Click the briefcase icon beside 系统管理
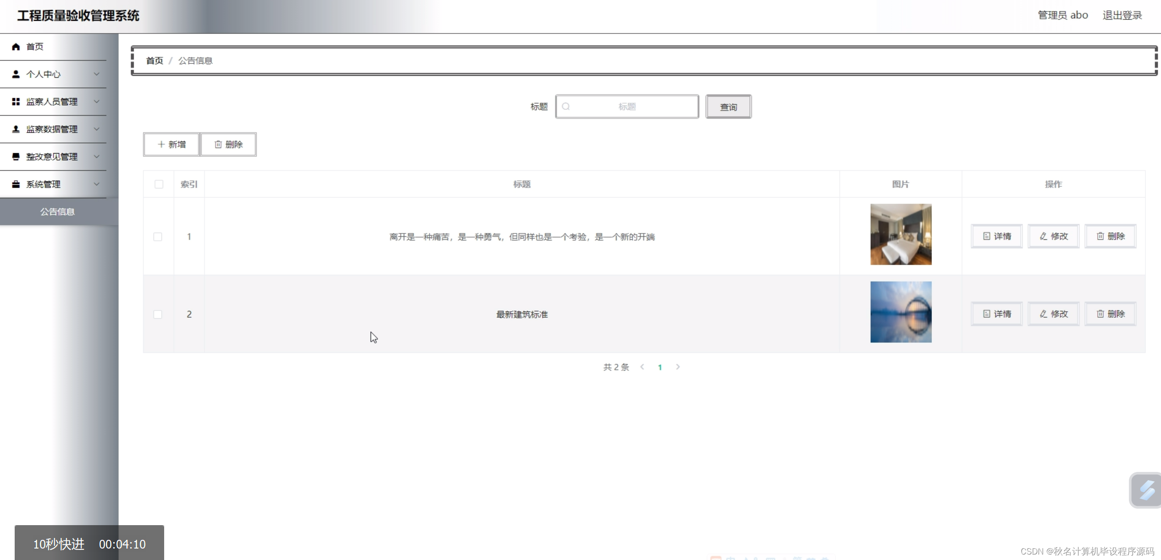The width and height of the screenshot is (1161, 560). pyautogui.click(x=16, y=184)
